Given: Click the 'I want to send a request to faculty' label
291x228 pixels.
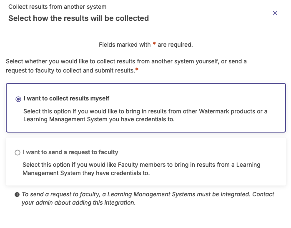Looking at the screenshot, I should click(70, 152).
